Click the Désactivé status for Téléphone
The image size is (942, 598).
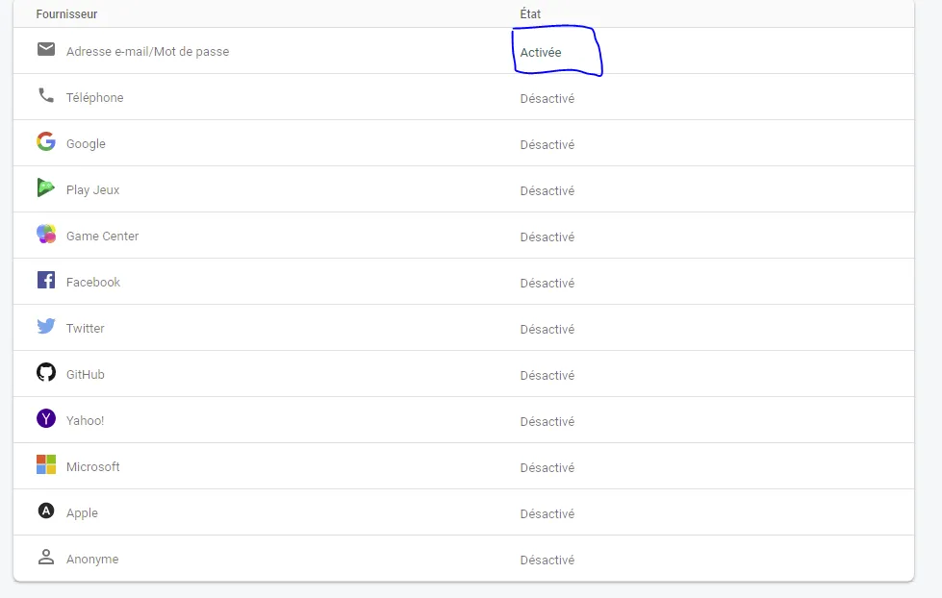547,99
